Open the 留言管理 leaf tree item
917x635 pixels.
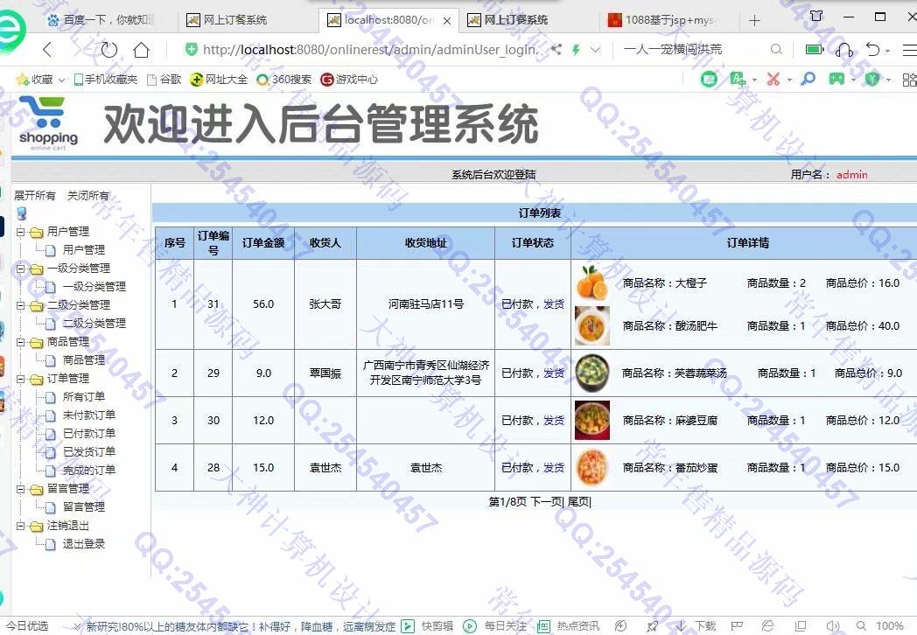tap(84, 507)
